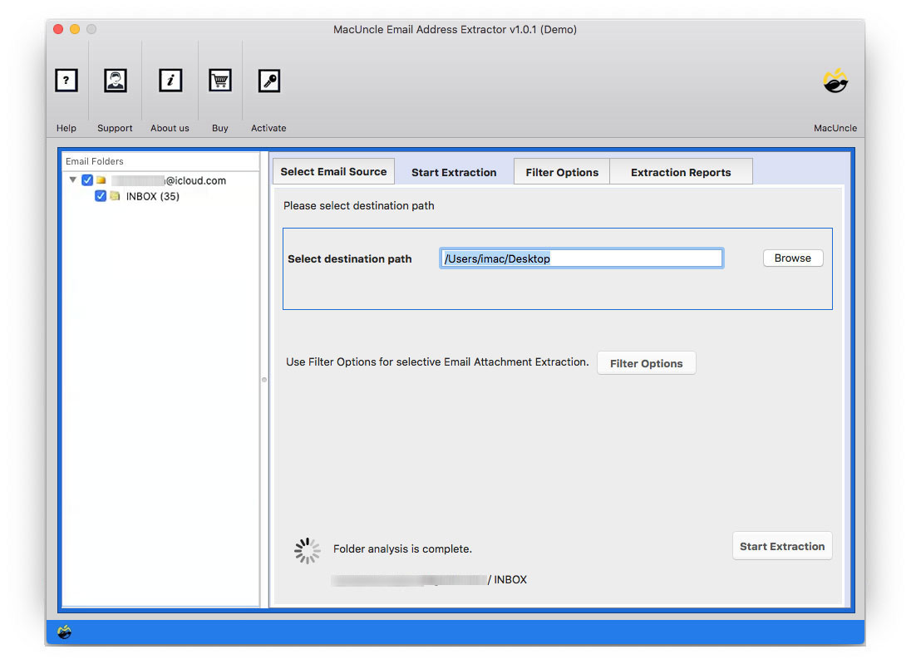Click the disclosure triangle beside the email account

72,180
